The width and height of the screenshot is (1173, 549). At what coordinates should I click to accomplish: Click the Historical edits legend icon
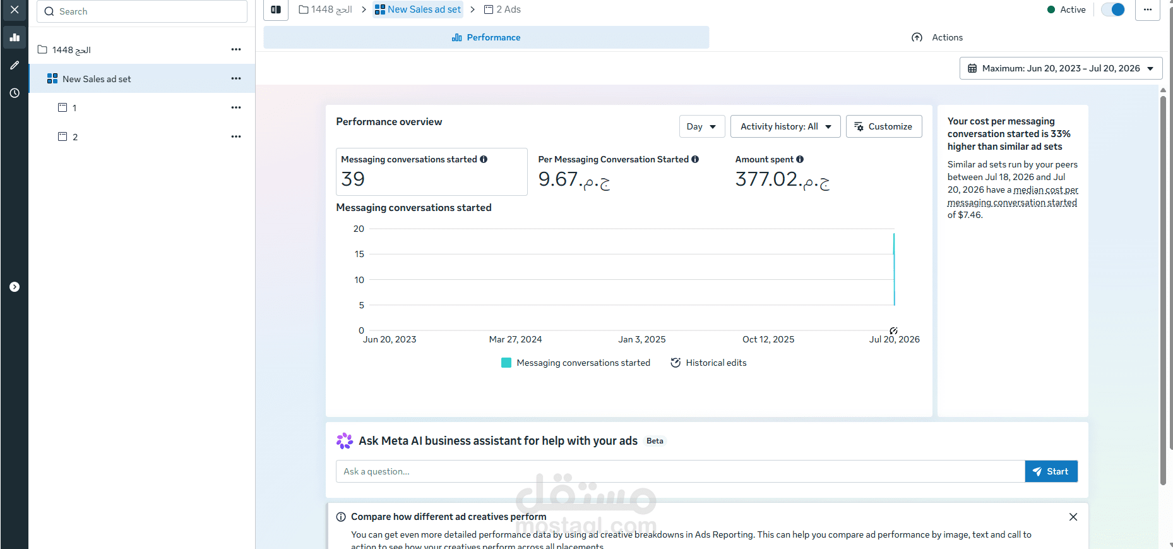tap(676, 363)
